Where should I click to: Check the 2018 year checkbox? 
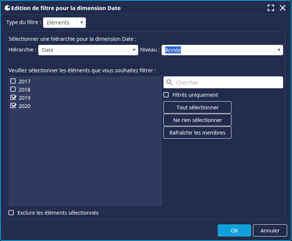click(13, 89)
